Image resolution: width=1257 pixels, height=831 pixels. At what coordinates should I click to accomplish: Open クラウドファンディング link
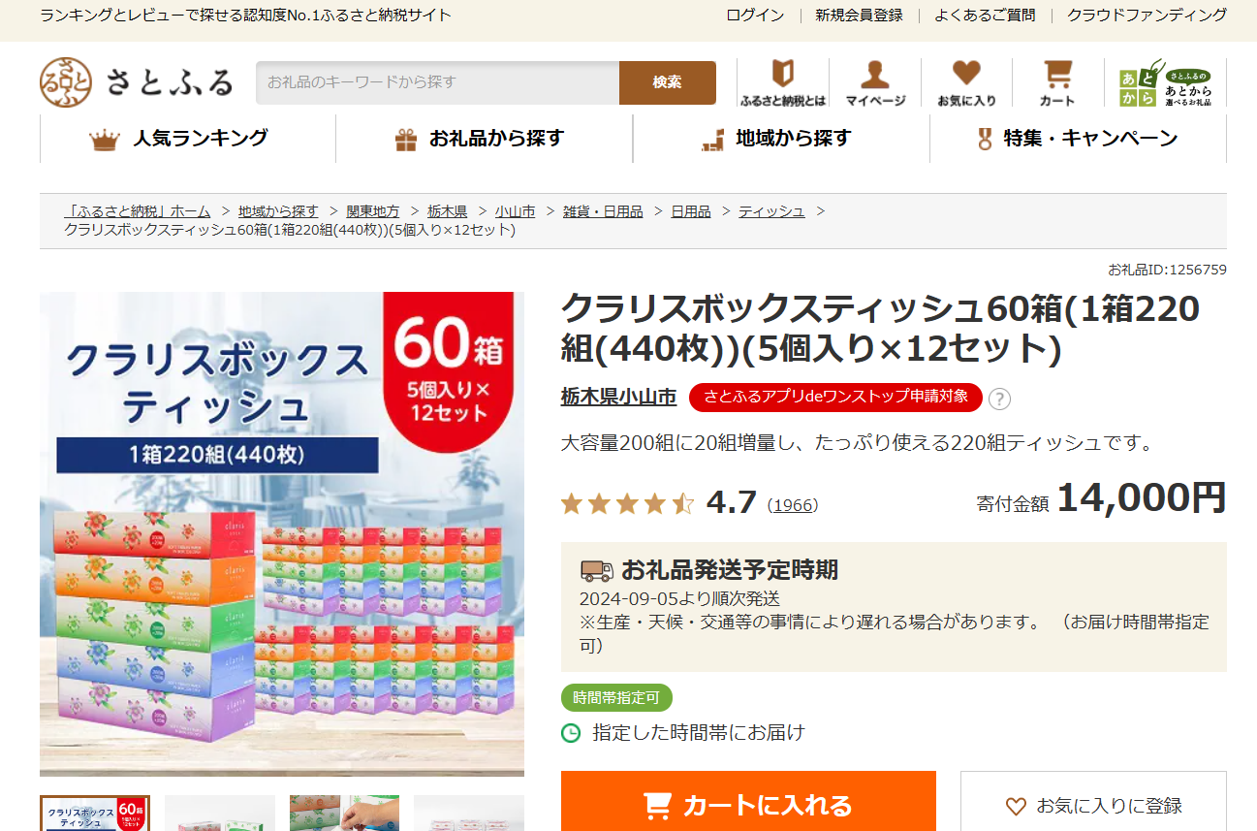pos(1147,15)
